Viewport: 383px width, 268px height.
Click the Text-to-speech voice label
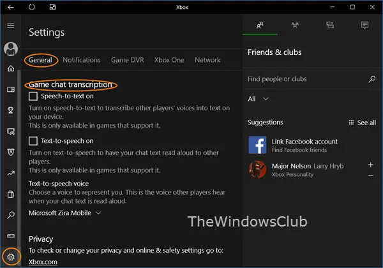pos(59,183)
